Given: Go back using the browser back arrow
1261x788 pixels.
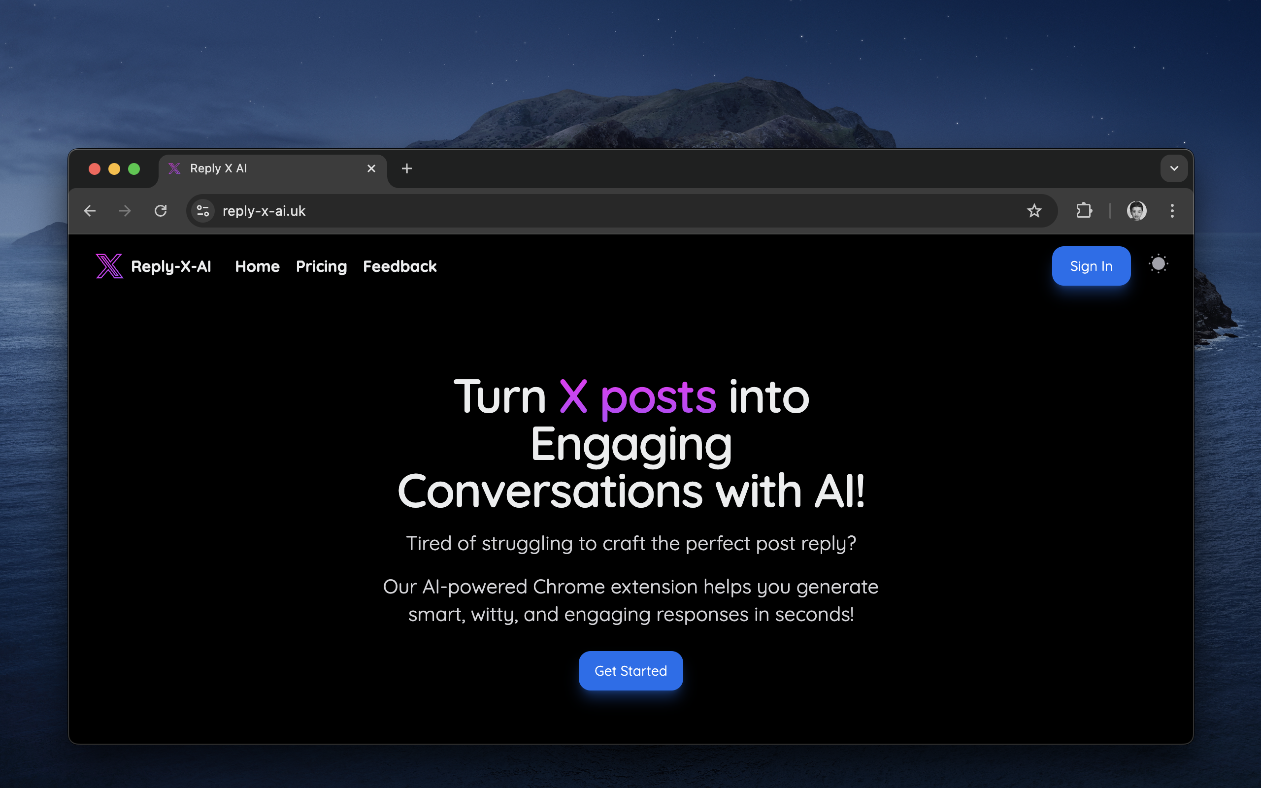Looking at the screenshot, I should coord(90,211).
